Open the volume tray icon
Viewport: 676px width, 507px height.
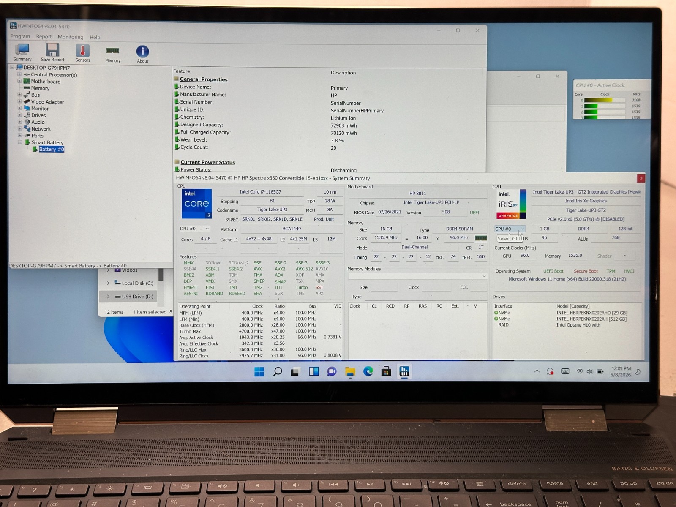589,371
